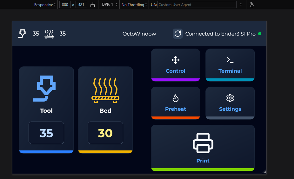The height and width of the screenshot is (179, 294).
Task: Click the OctoWindow title text
Action: point(139,34)
